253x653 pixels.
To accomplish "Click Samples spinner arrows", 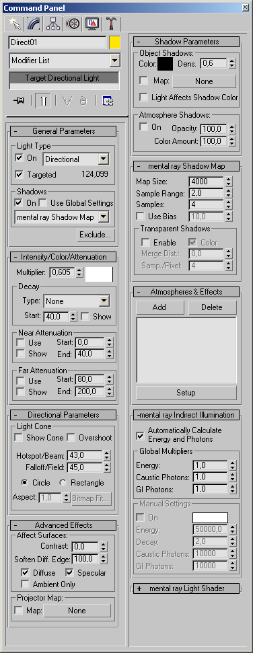I will point(228,204).
